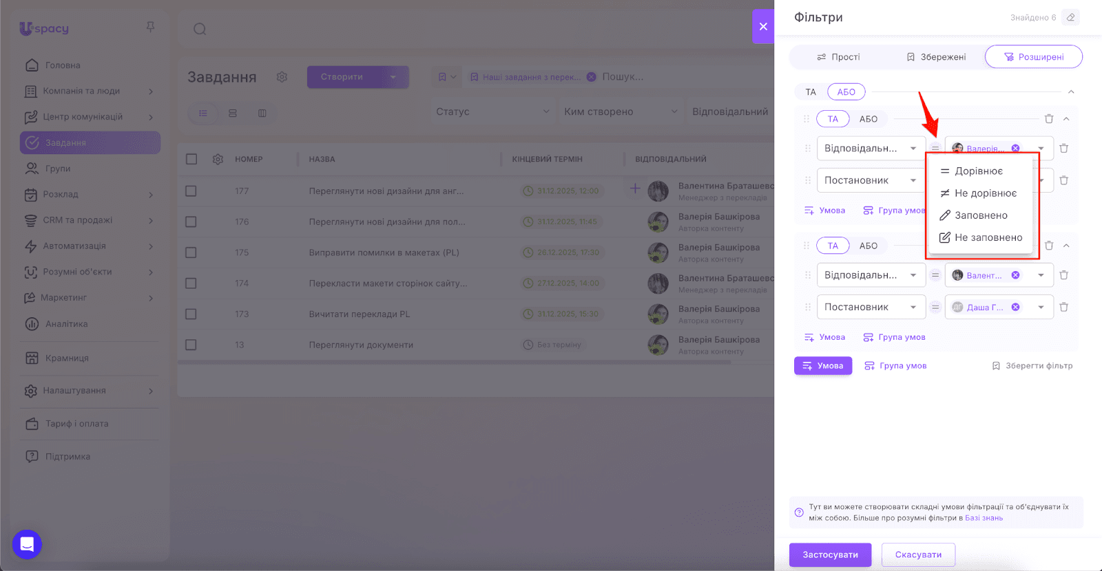Pin the sidebar with the pin icon
Image resolution: width=1102 pixels, height=571 pixels.
[x=150, y=27]
